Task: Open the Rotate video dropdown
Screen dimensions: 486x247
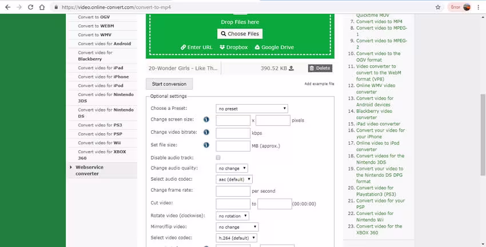Action: click(232, 216)
